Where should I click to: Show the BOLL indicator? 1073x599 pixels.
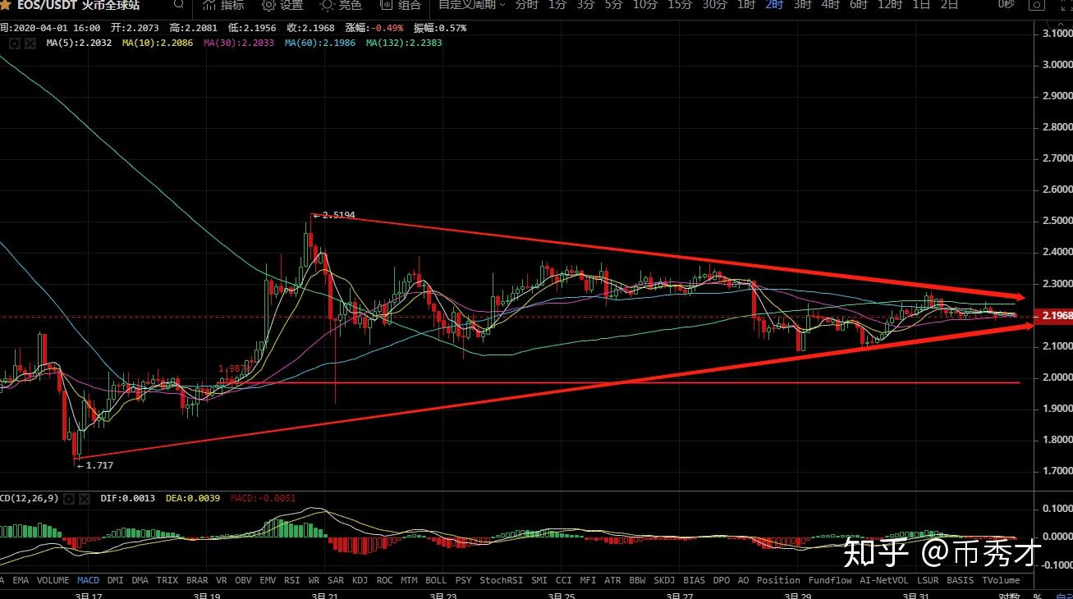(436, 580)
